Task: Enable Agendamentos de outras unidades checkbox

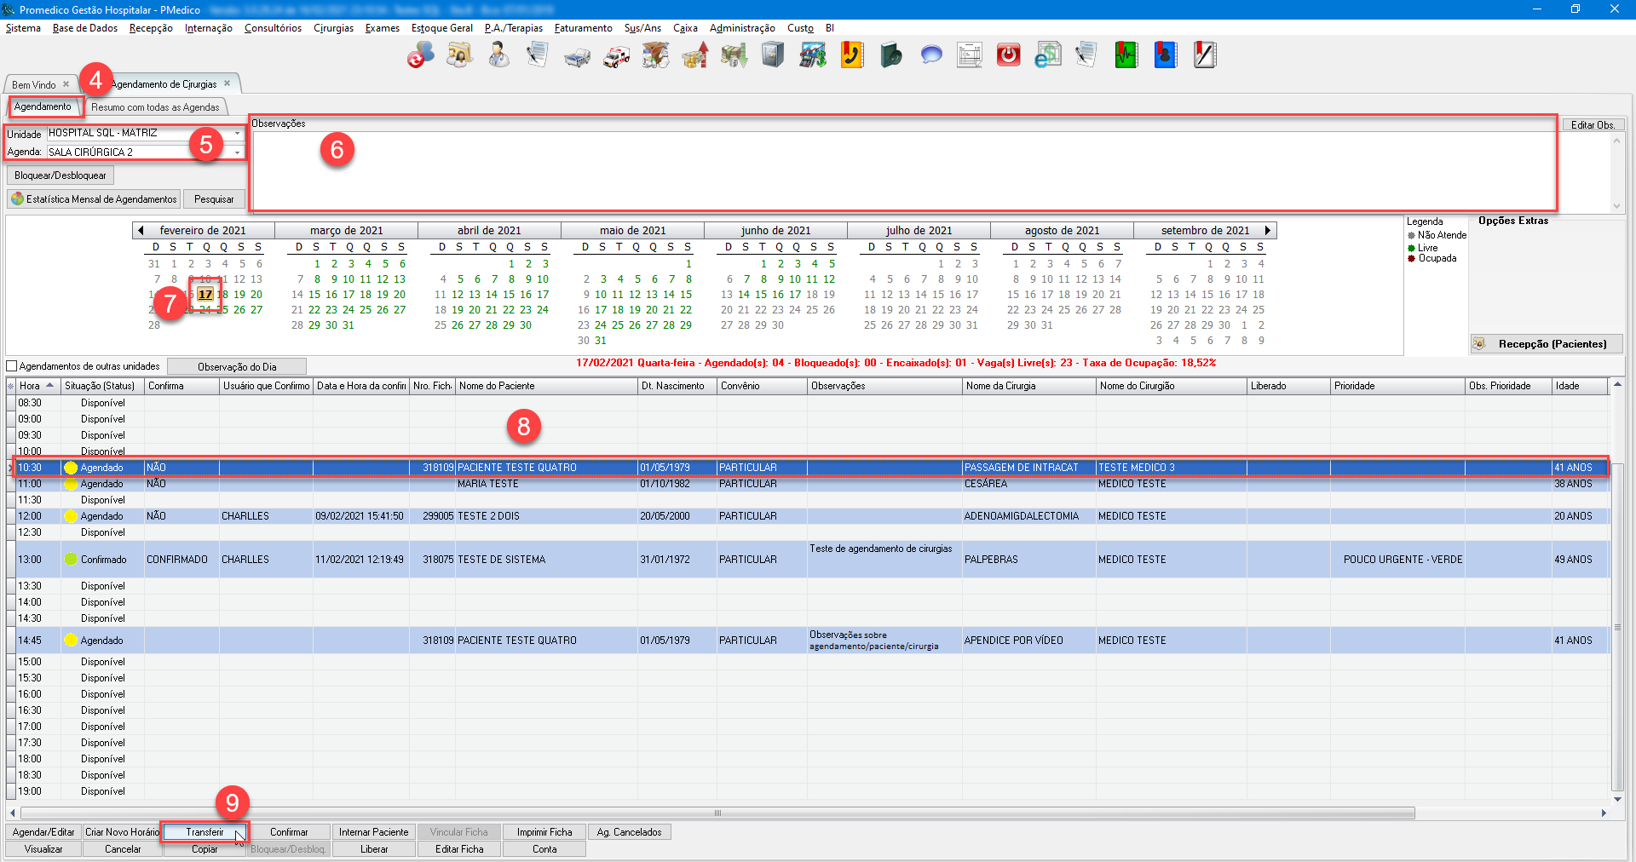Action: pos(12,366)
